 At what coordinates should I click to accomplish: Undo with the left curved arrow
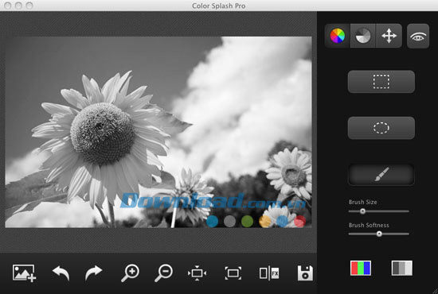pyautogui.click(x=61, y=273)
